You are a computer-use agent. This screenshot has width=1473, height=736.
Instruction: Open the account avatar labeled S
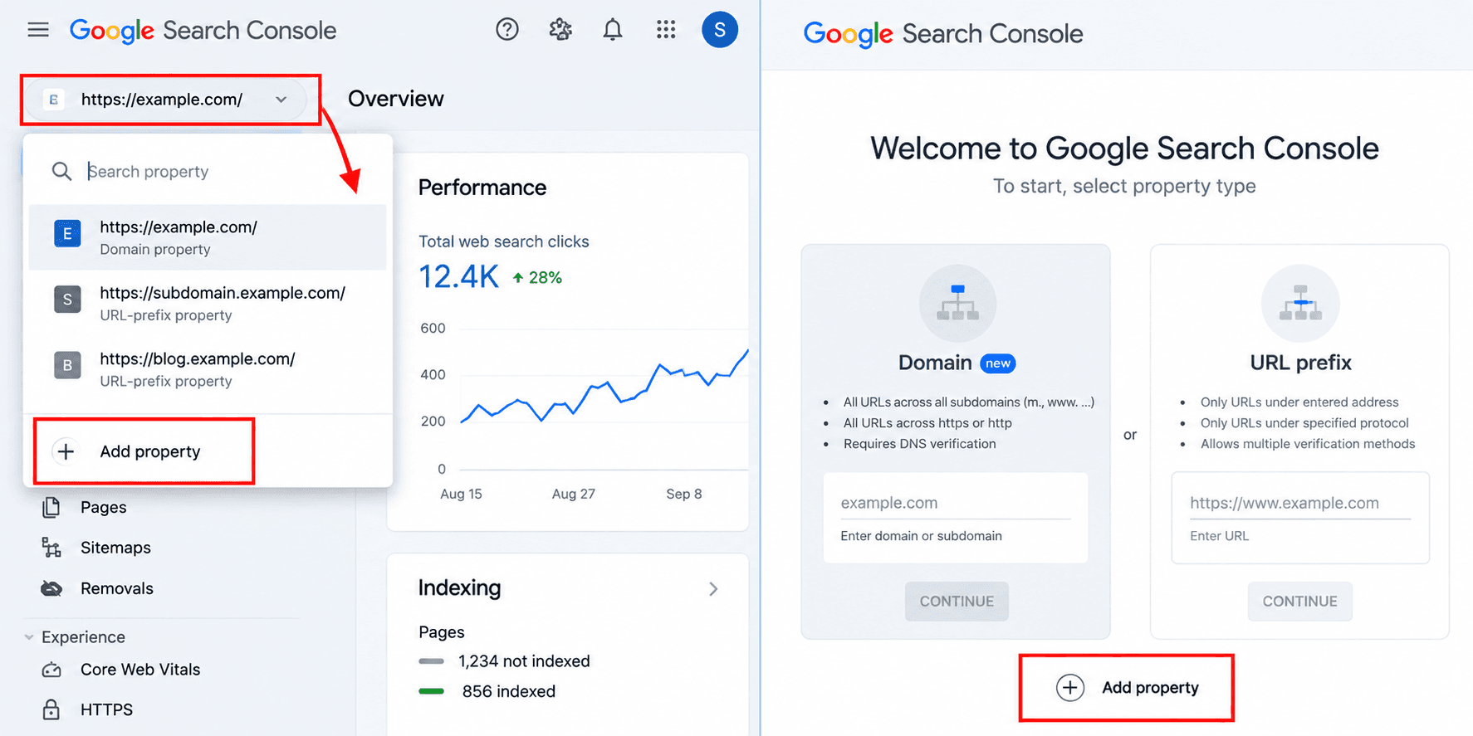pyautogui.click(x=720, y=30)
